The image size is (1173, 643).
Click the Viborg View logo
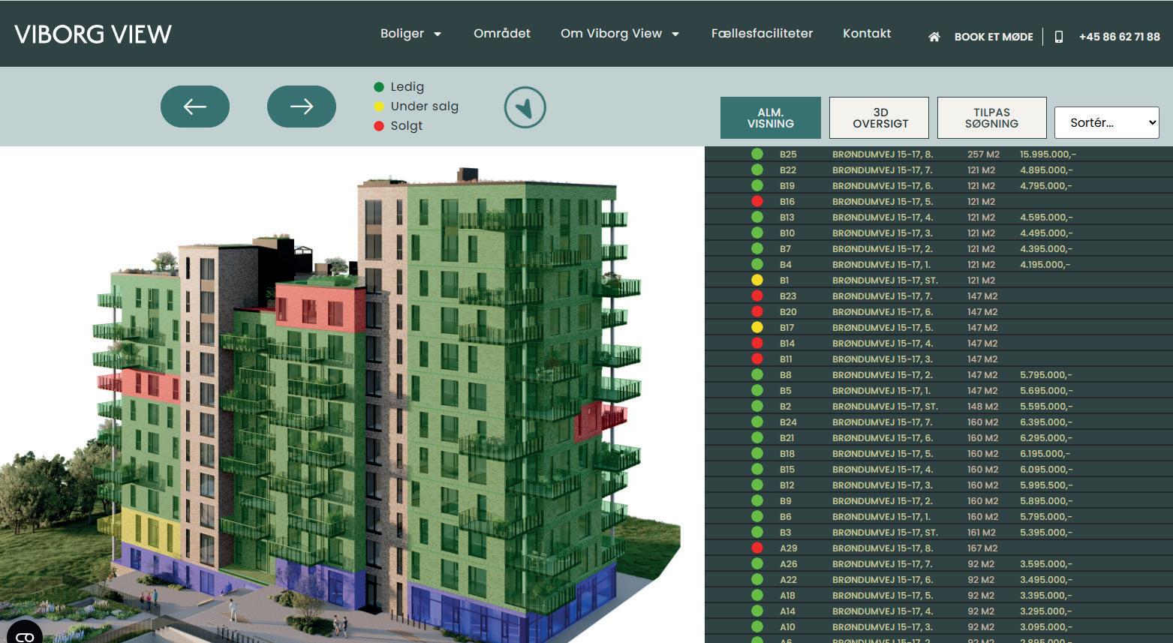click(93, 34)
